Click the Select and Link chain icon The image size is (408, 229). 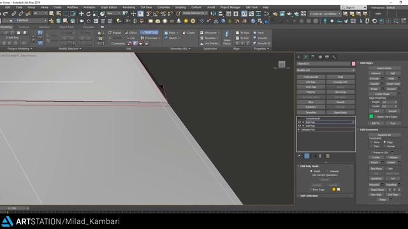pyautogui.click(x=14, y=14)
